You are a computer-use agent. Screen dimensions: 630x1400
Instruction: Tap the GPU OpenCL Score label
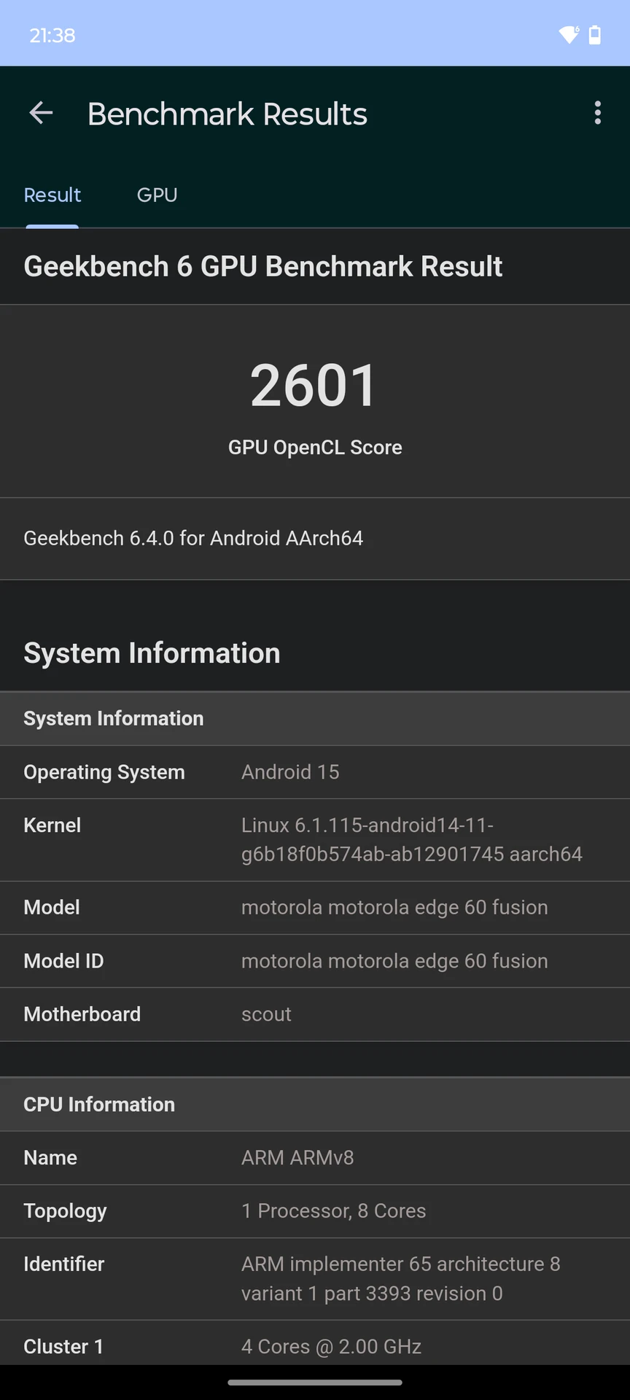315,447
